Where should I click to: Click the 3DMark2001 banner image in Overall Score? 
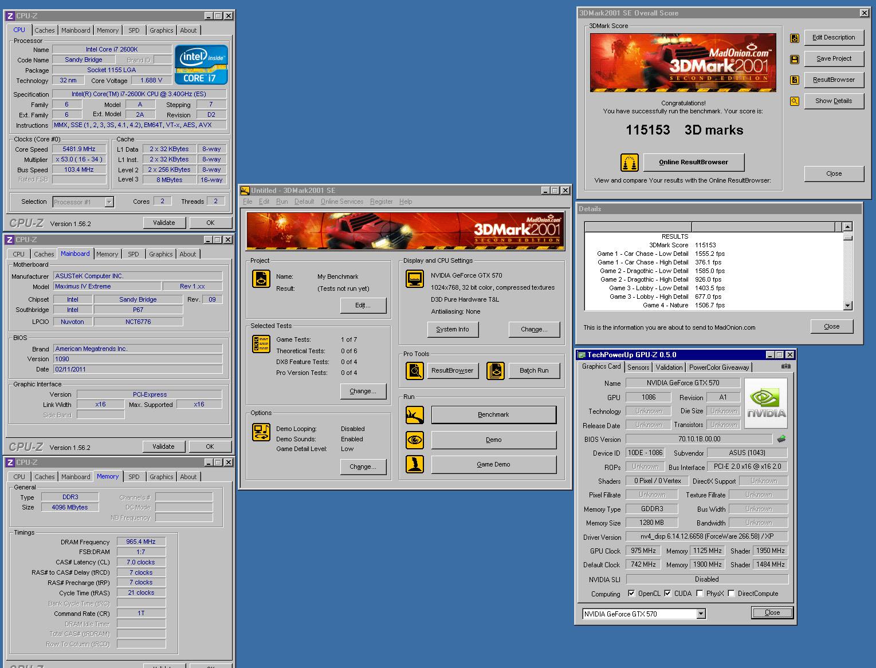683,62
